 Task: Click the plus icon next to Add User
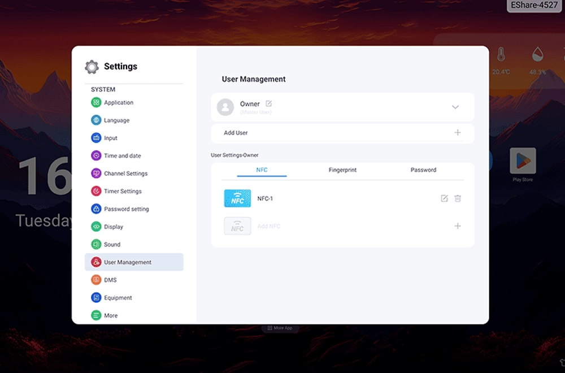coord(458,133)
